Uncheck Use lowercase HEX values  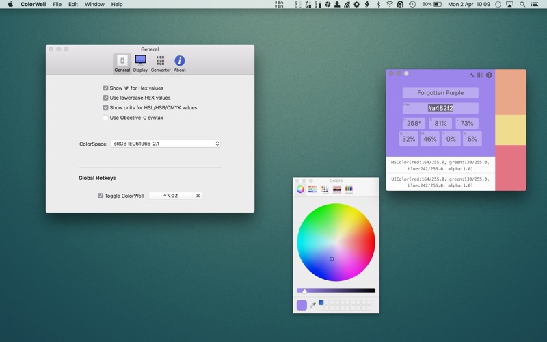(x=106, y=98)
